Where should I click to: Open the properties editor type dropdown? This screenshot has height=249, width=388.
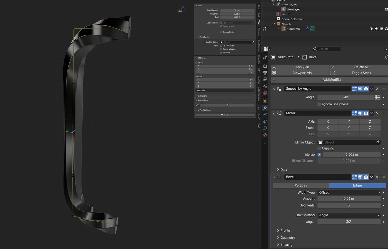click(x=267, y=49)
